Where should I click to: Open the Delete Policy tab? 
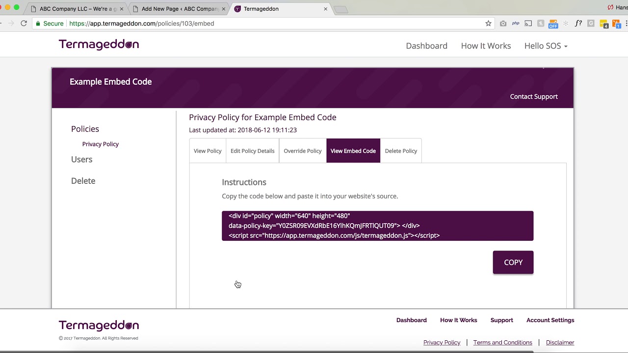(x=401, y=151)
